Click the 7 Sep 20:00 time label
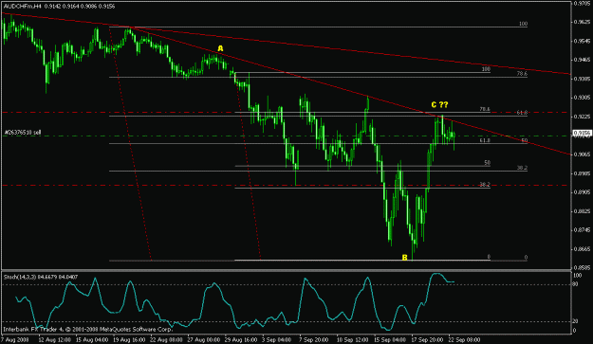Screen dimensions: 593x344 314,339
